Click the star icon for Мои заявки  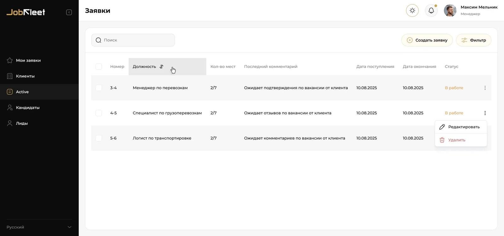tap(10, 60)
